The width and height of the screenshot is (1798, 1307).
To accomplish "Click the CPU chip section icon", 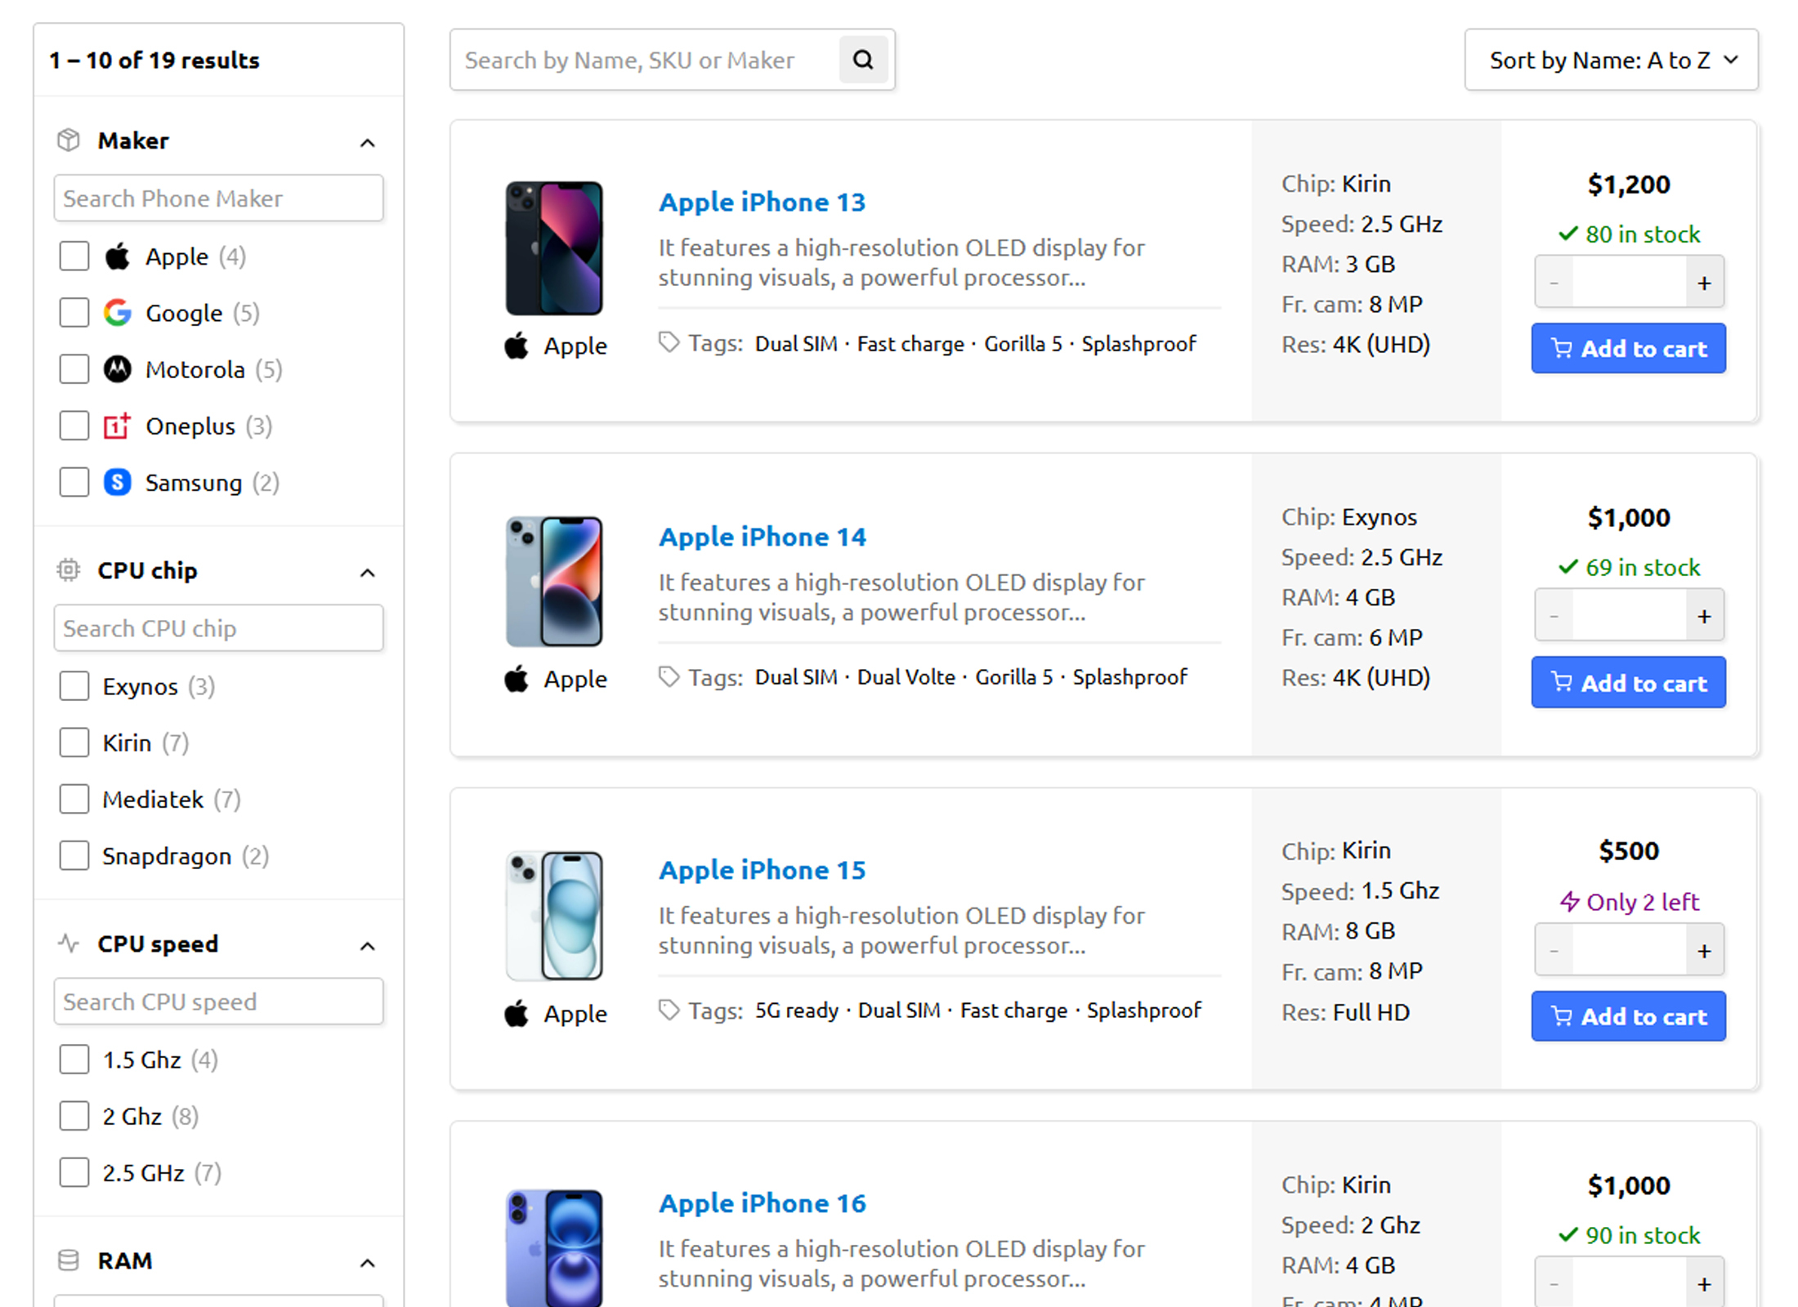I will (69, 570).
